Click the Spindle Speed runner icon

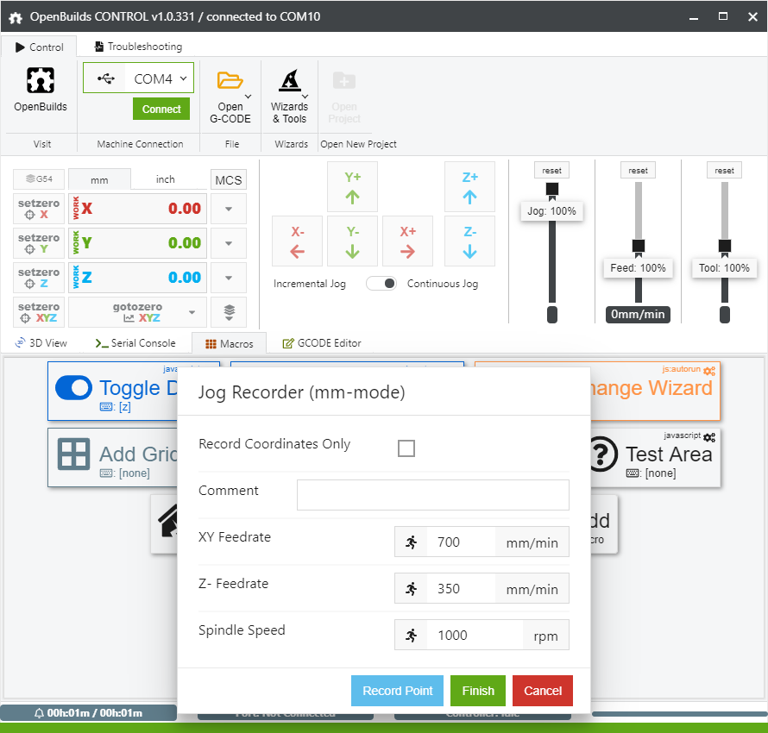(412, 636)
